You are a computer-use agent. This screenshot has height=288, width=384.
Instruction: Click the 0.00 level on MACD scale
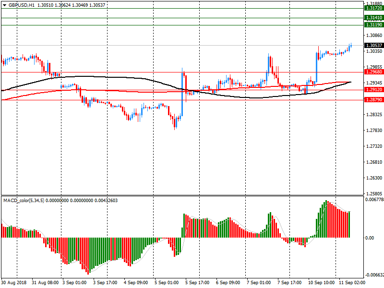click(371, 238)
